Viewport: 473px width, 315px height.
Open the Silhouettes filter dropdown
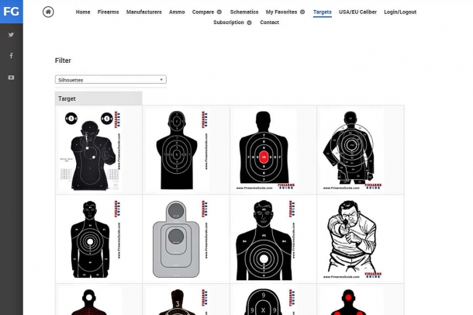coord(111,80)
